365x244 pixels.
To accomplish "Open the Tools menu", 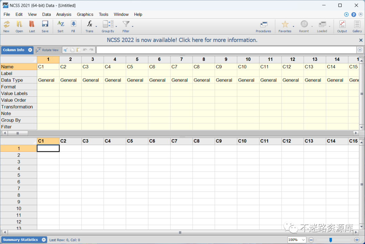I will pyautogui.click(x=104, y=15).
